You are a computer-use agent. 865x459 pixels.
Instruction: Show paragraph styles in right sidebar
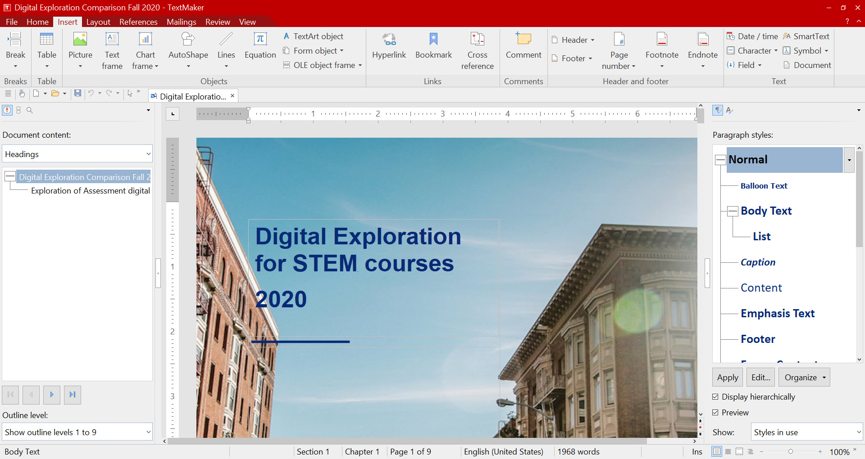717,110
